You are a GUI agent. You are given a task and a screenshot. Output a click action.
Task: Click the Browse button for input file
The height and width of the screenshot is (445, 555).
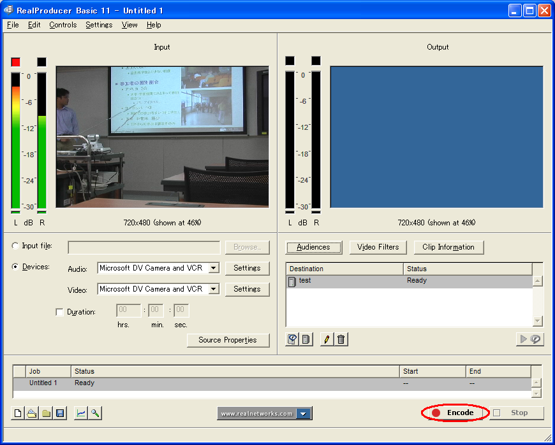[247, 247]
